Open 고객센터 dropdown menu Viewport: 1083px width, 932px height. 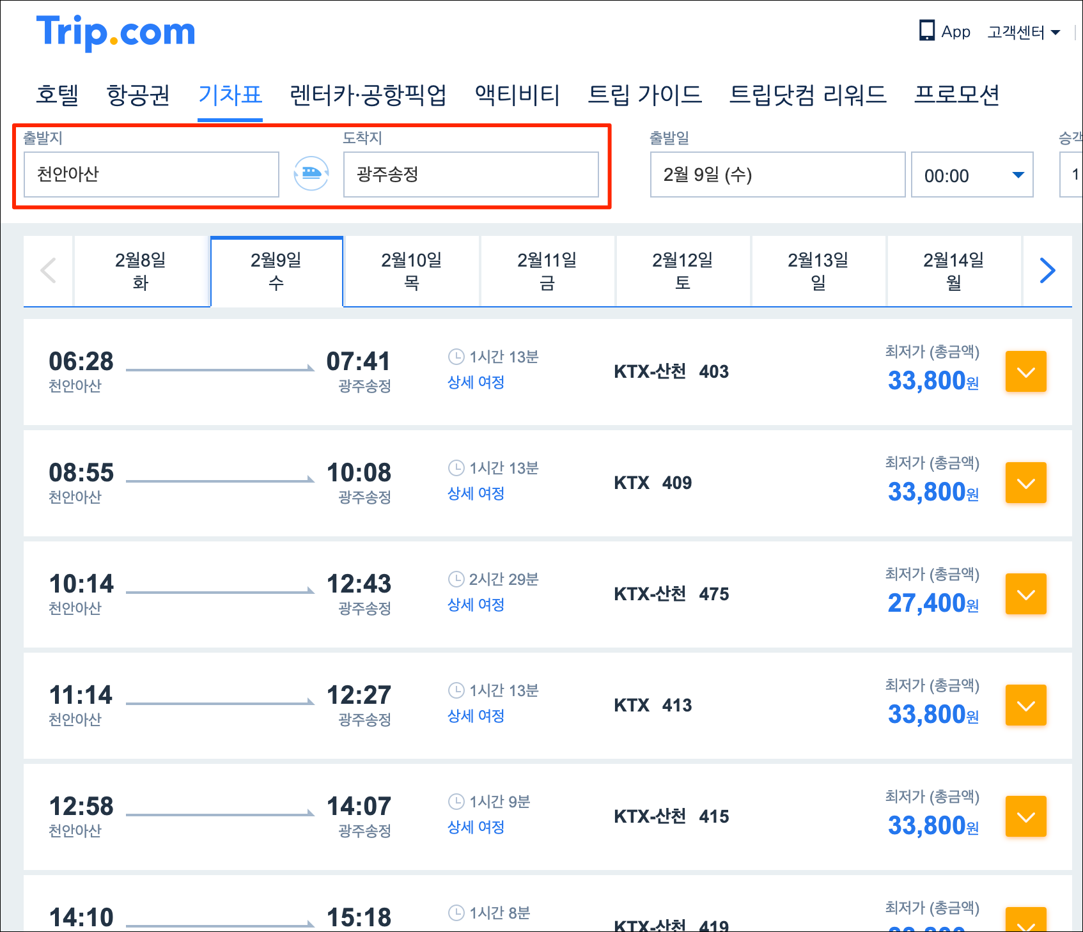(x=1024, y=32)
